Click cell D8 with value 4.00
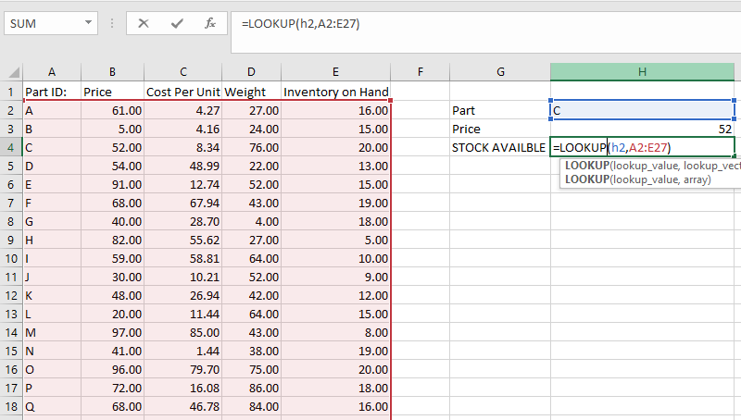The image size is (741, 420). [x=251, y=221]
